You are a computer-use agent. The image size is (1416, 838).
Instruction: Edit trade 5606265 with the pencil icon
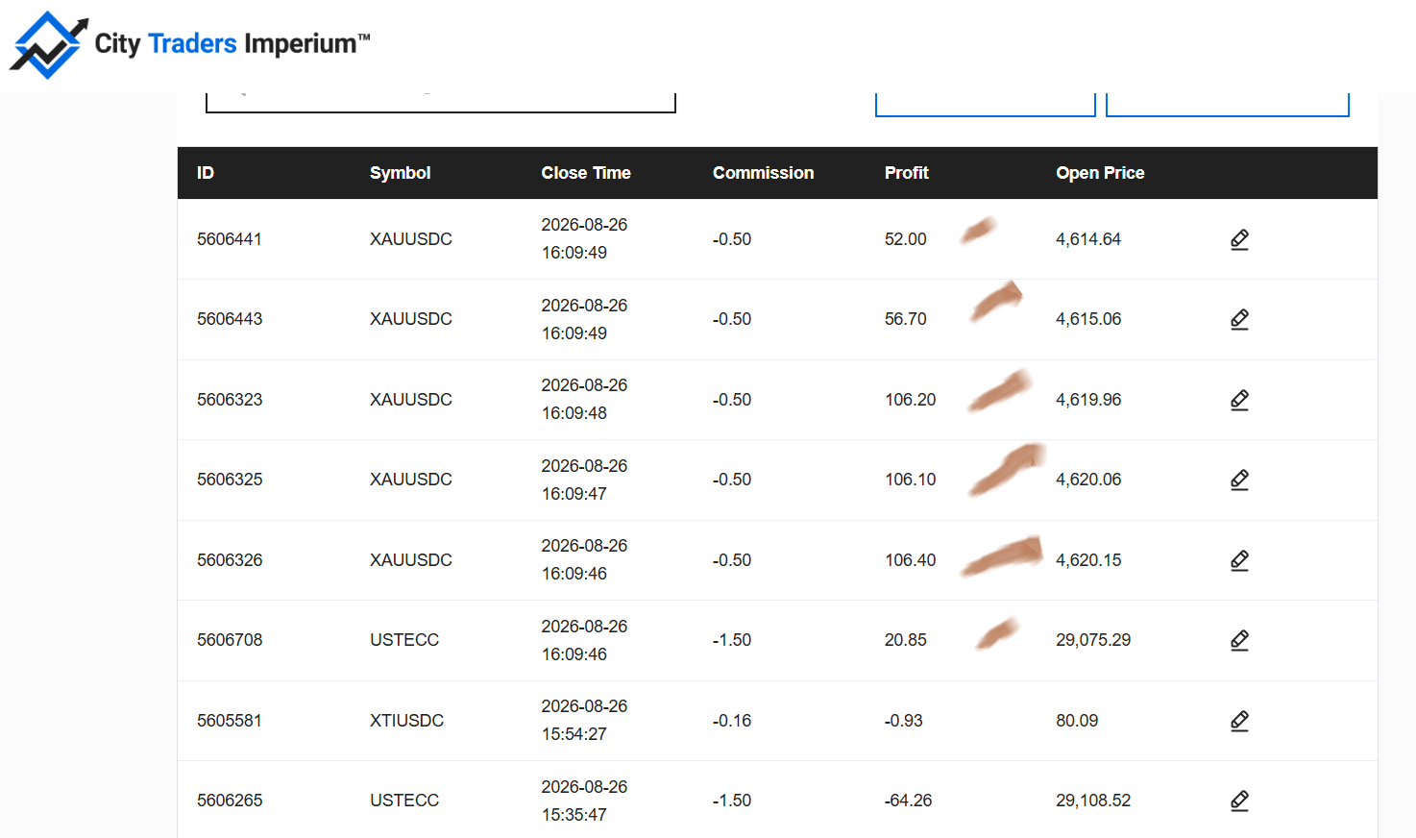pyautogui.click(x=1239, y=801)
